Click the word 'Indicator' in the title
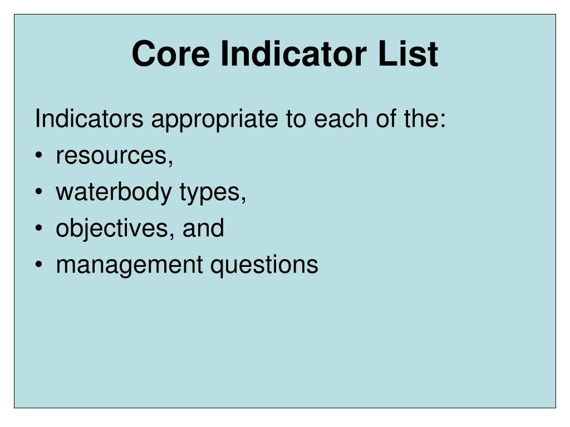Viewport: 570px width, 427px height. (294, 54)
